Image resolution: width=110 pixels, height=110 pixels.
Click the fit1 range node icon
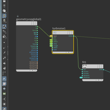coord(84,66)
